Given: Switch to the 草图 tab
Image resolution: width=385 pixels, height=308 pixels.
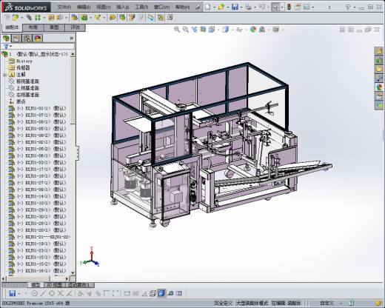Looking at the screenshot, I should tap(54, 27).
